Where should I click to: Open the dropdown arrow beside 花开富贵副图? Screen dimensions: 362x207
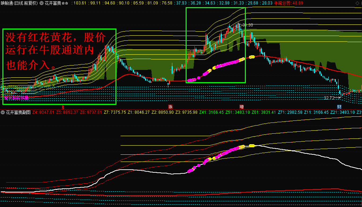click(x=3, y=112)
